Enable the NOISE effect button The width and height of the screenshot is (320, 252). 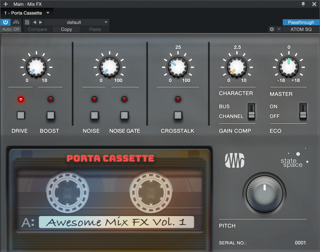pyautogui.click(x=94, y=115)
